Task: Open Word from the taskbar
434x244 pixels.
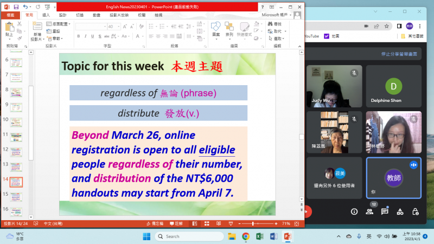Action: tap(273, 236)
